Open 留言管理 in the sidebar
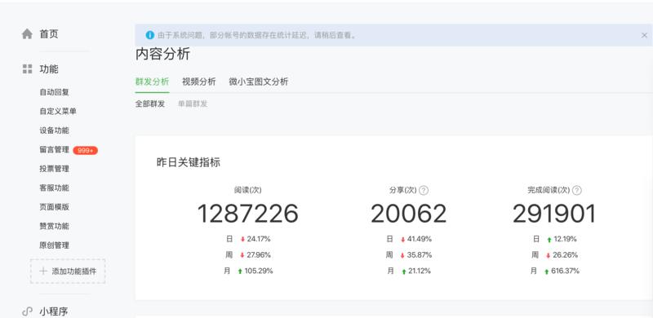653x318 pixels. pyautogui.click(x=54, y=150)
